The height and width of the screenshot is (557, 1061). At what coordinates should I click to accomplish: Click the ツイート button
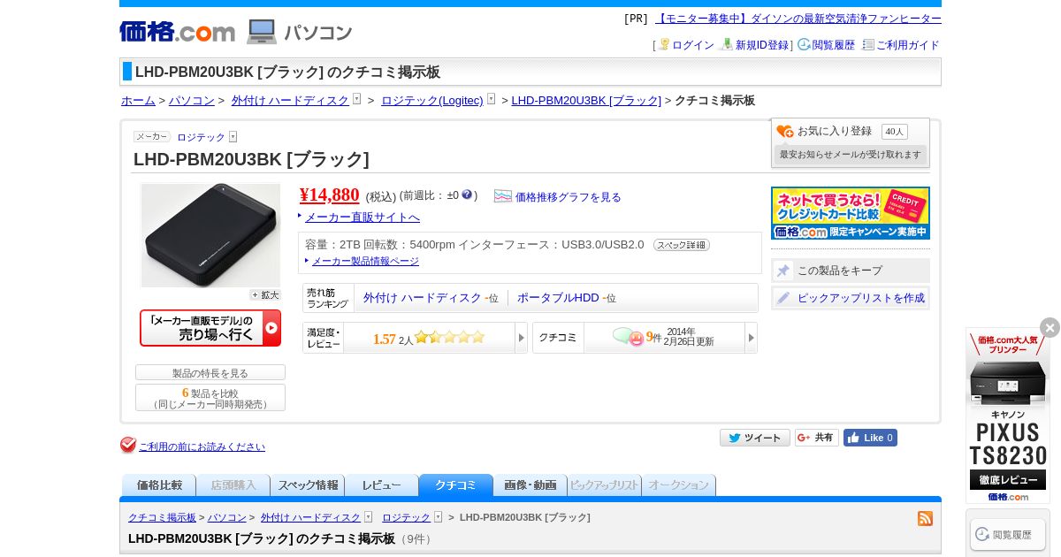[x=755, y=438]
